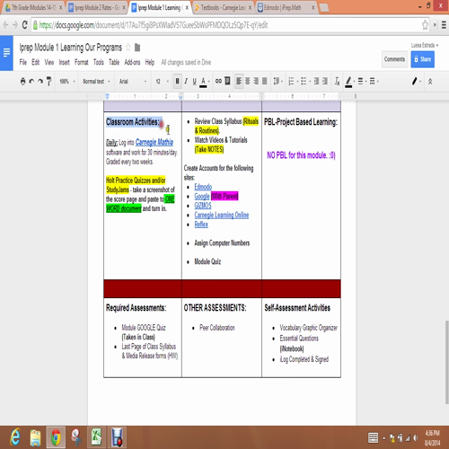
Task: Bookmark page with address bar star
Action: tap(425, 25)
